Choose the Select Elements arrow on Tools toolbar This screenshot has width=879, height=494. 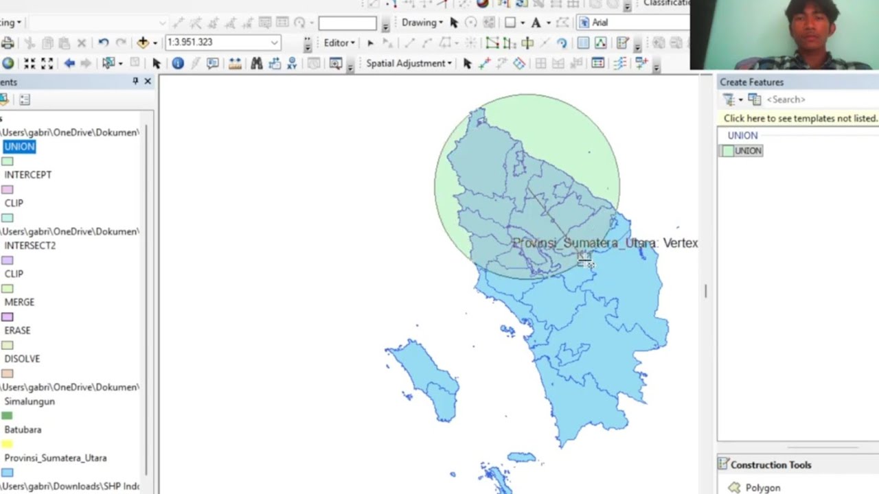[x=157, y=63]
